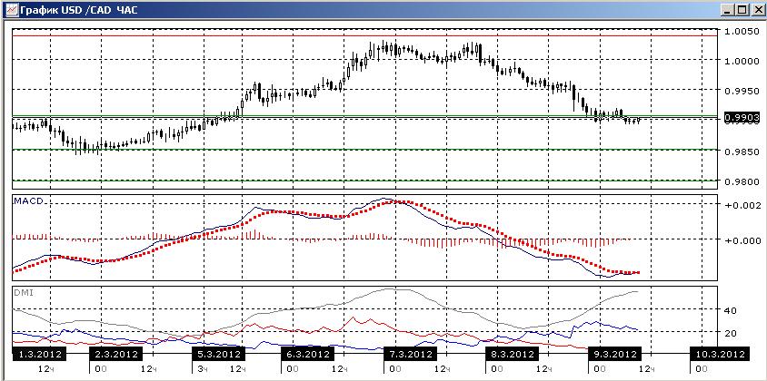
Task: Select the 7.3.2012 date marker
Action: pos(410,354)
